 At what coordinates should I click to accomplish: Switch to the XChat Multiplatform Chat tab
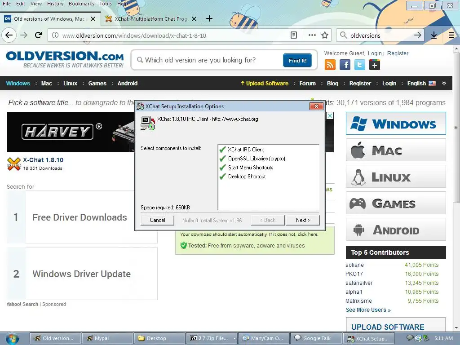[x=151, y=19]
